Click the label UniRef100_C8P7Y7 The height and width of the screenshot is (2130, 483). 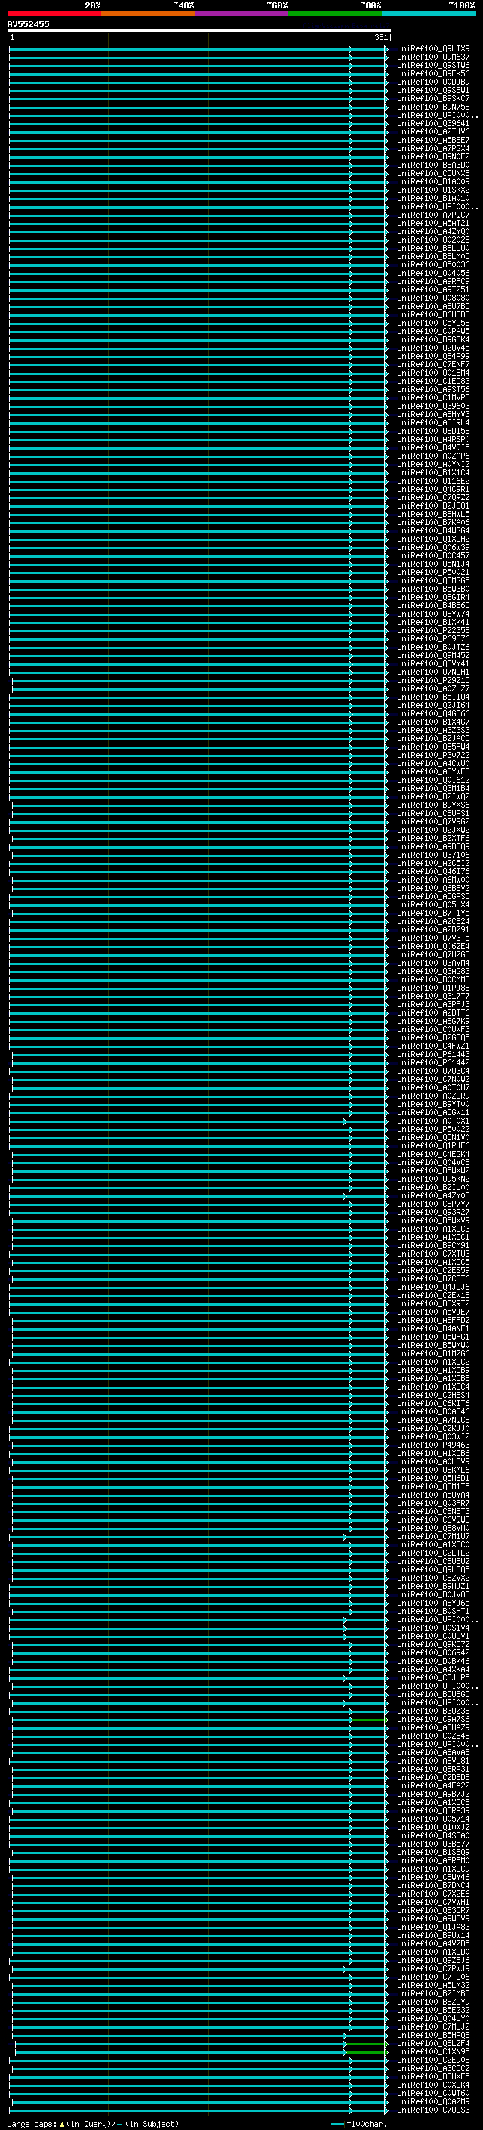pyautogui.click(x=432, y=1204)
